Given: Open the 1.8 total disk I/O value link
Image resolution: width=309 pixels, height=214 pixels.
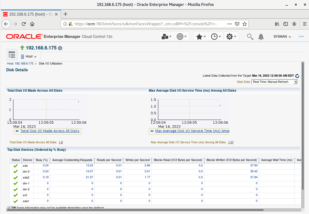Looking at the screenshot, I should click(61, 142).
